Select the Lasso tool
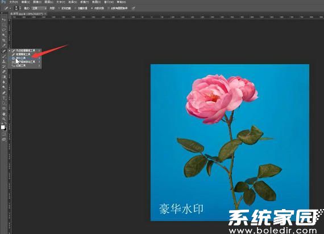 (x=3, y=30)
